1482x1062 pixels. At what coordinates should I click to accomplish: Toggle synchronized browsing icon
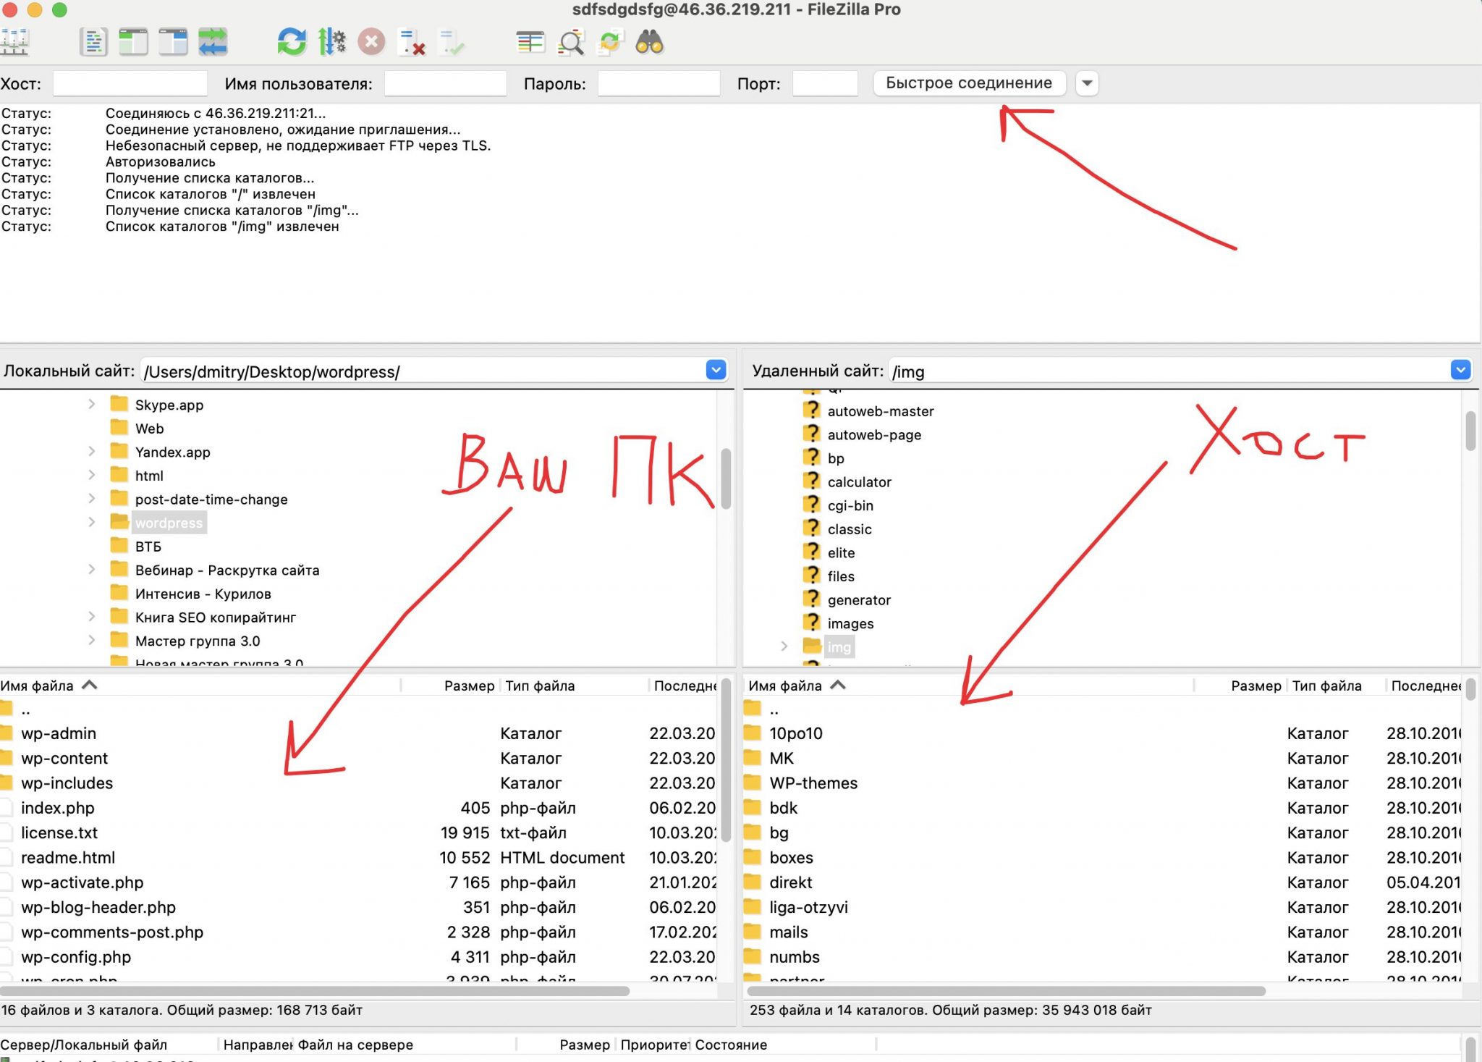tap(610, 42)
